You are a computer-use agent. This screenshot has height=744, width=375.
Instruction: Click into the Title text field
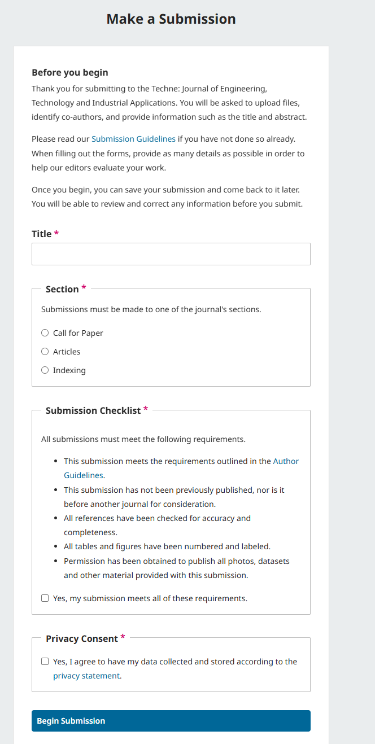point(171,254)
